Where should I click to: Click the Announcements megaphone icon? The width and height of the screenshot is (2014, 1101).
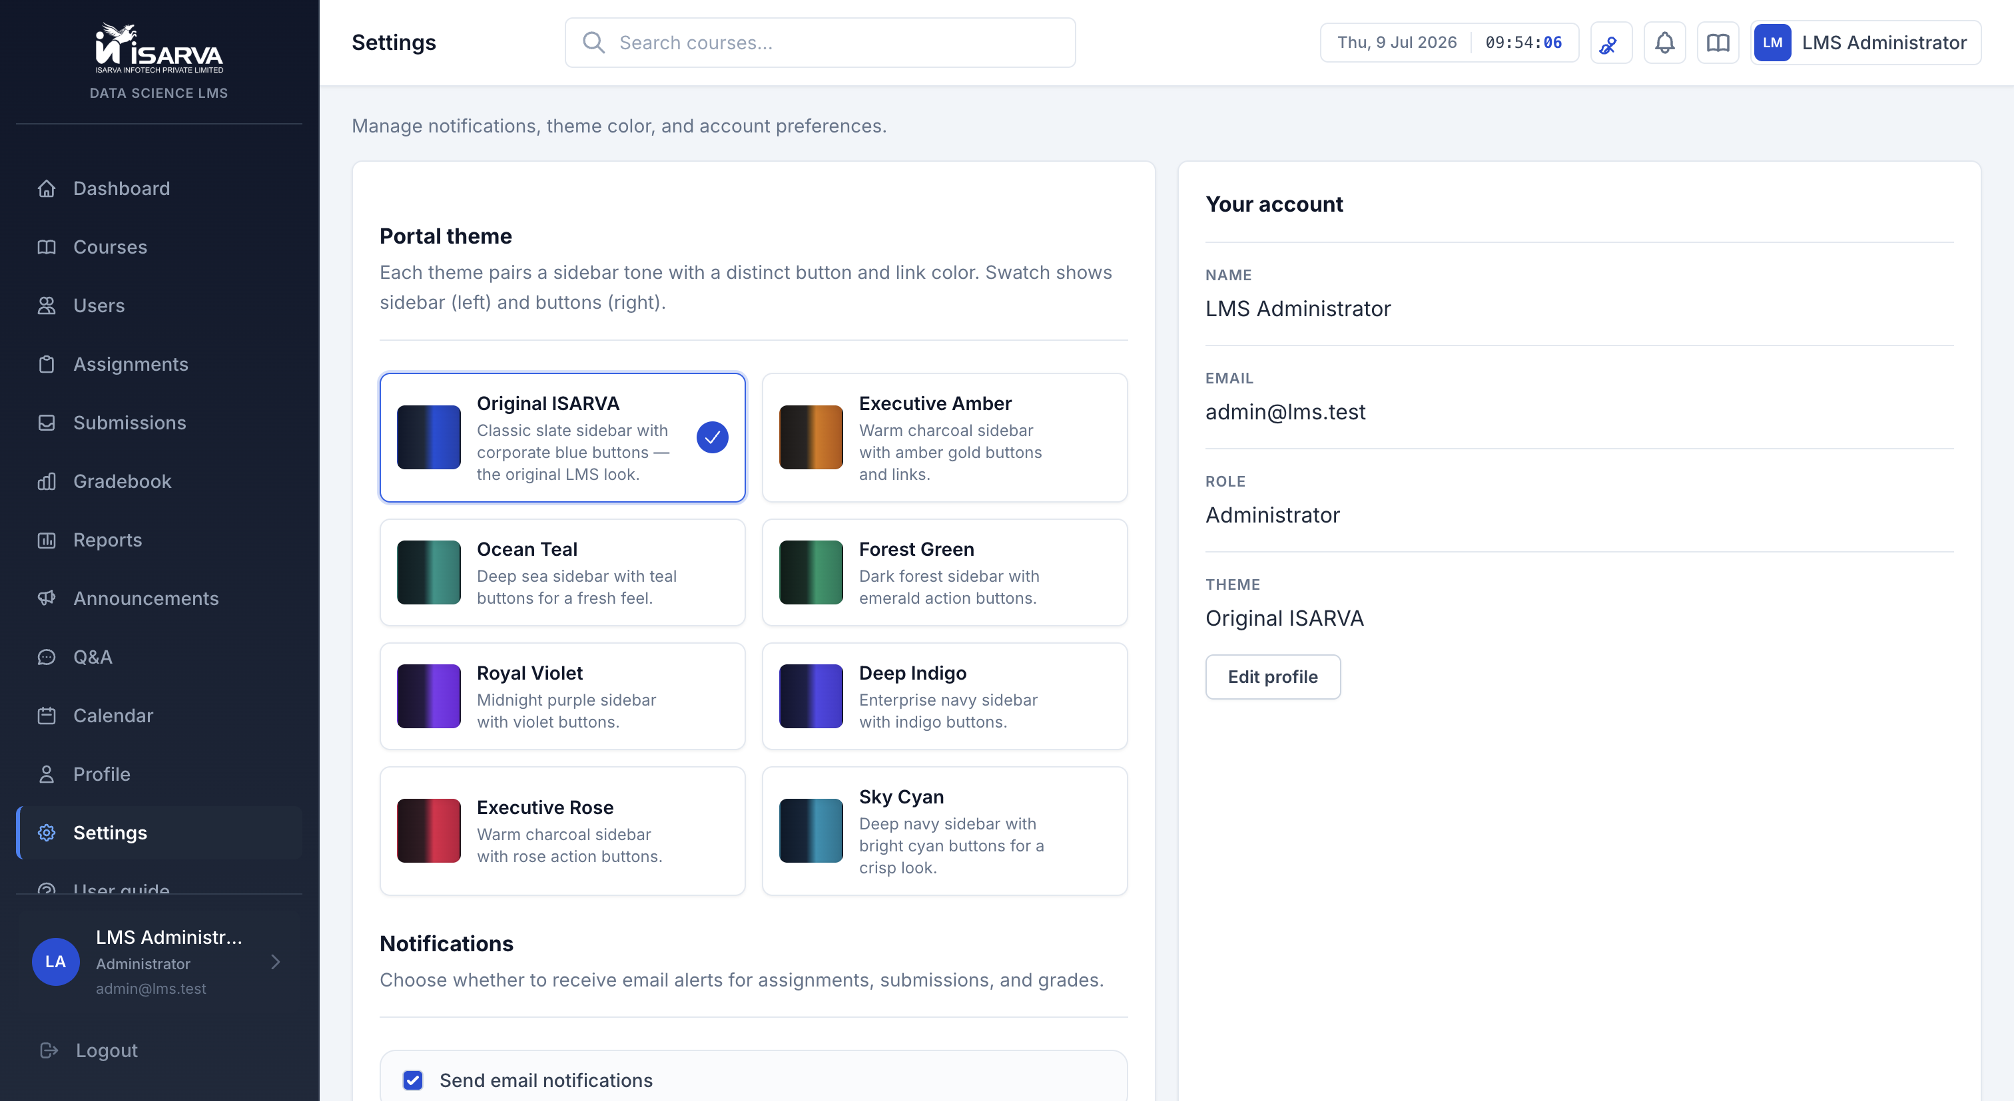(47, 598)
